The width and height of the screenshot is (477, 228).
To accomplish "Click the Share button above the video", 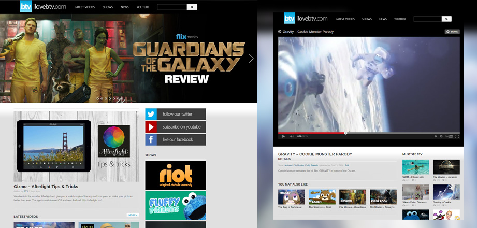I will [x=452, y=32].
